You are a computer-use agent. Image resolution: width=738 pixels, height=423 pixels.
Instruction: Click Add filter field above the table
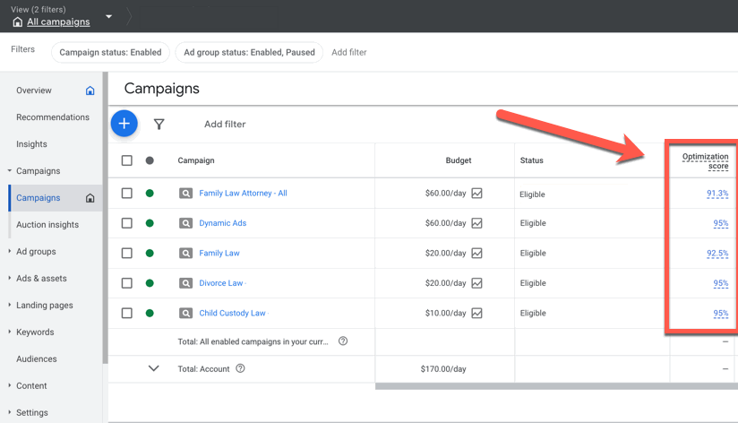225,125
